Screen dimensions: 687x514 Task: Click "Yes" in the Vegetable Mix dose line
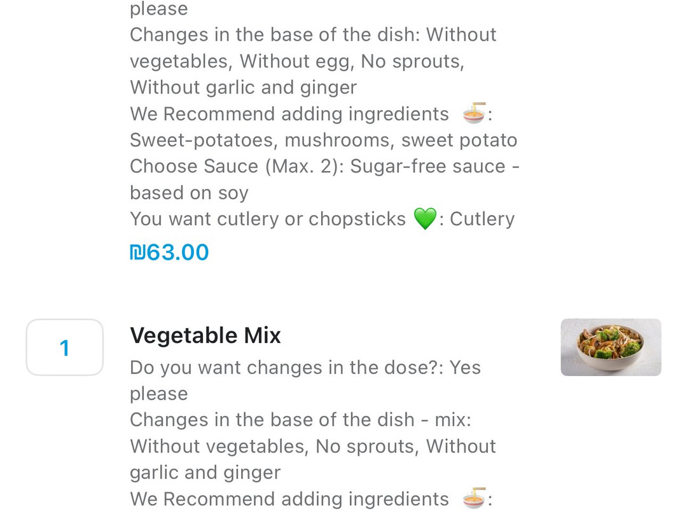(465, 368)
